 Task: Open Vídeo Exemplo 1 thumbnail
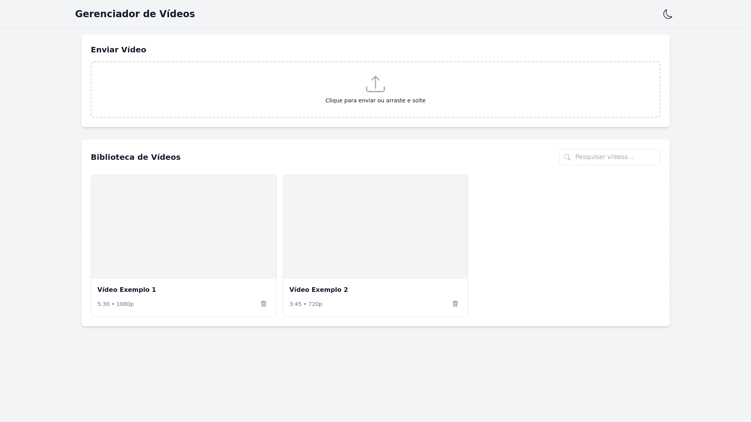coord(183,227)
